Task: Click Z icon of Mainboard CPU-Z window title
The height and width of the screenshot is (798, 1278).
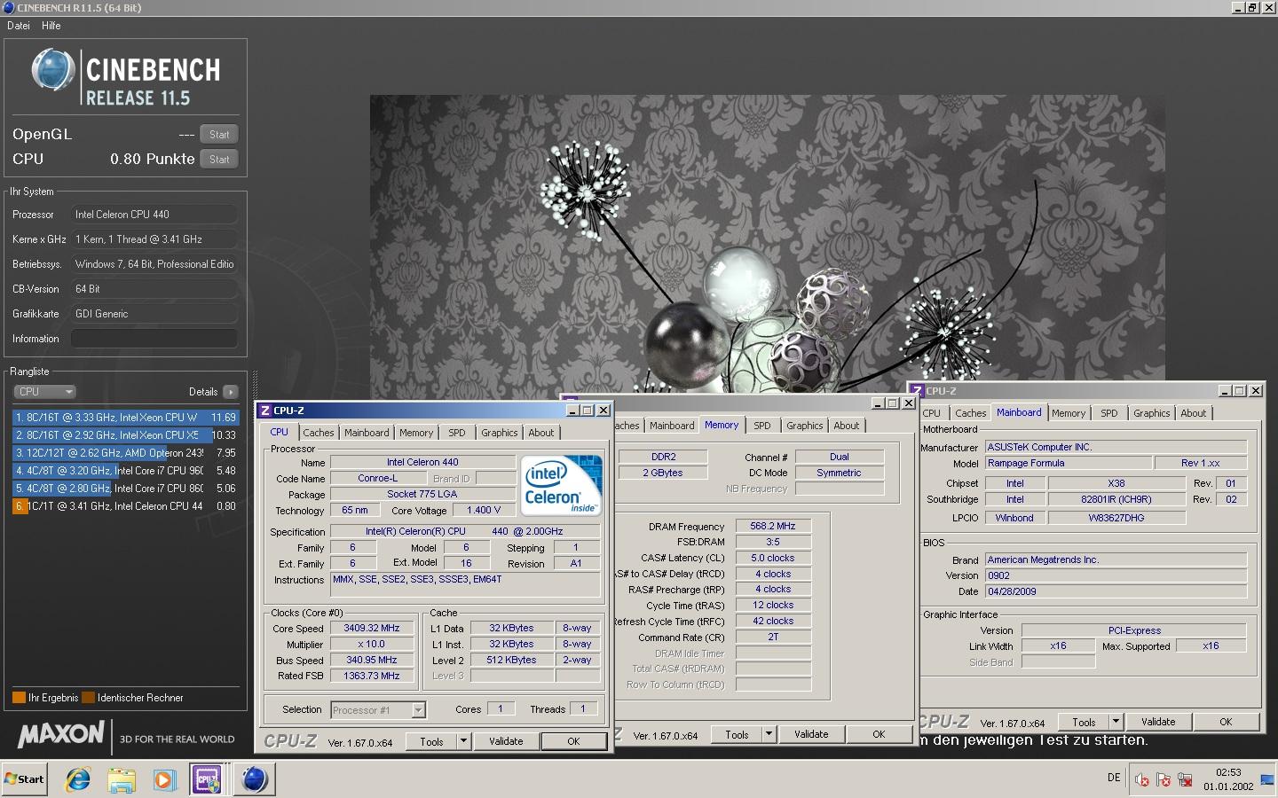Action: click(x=917, y=391)
